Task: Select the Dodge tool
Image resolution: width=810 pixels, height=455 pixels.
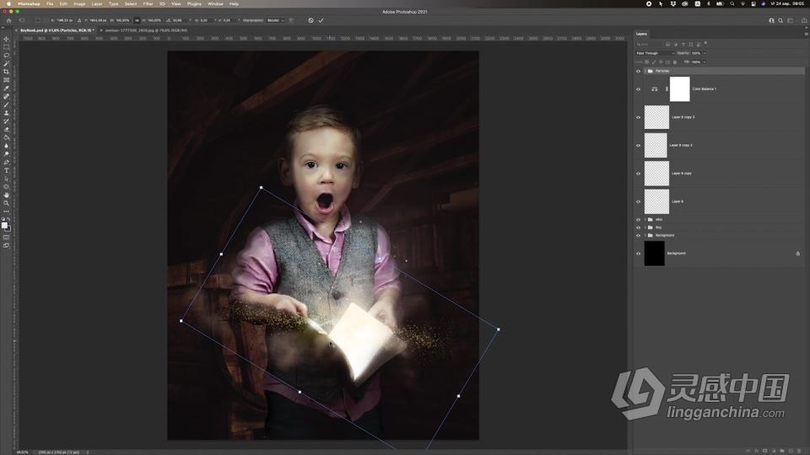Action: click(6, 154)
